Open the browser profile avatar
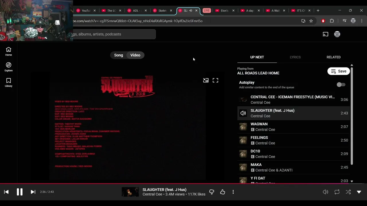367x206 pixels. click(x=353, y=21)
